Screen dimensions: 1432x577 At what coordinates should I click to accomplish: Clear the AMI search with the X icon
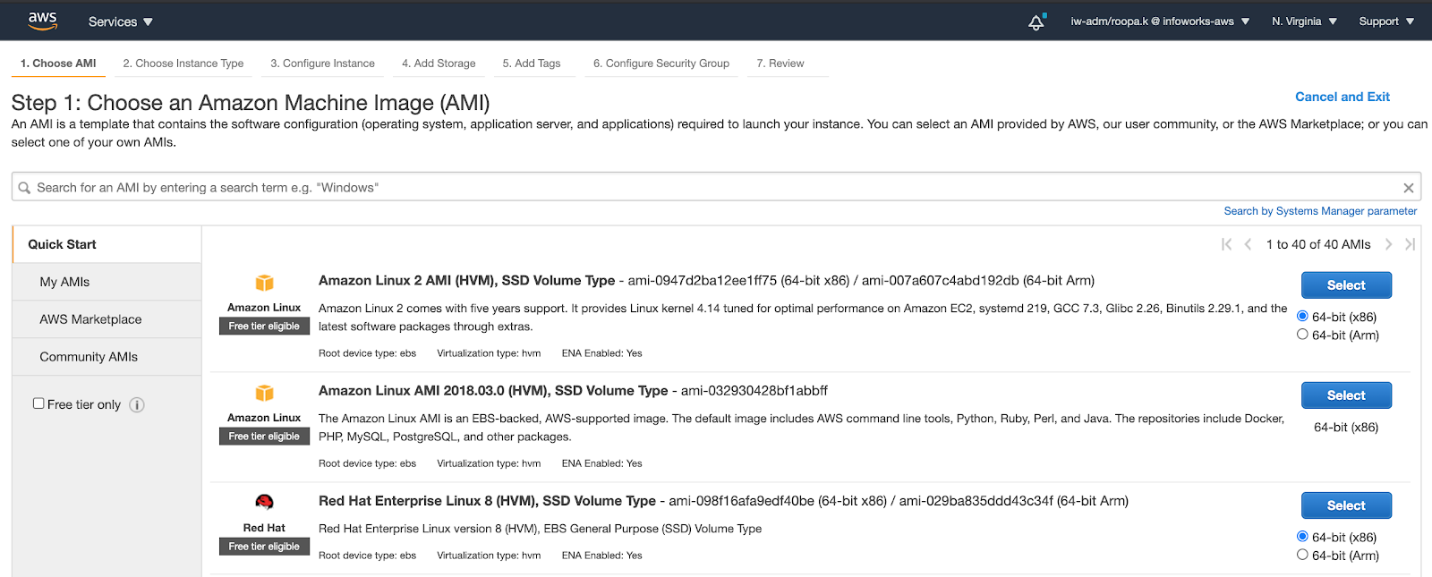1409,188
